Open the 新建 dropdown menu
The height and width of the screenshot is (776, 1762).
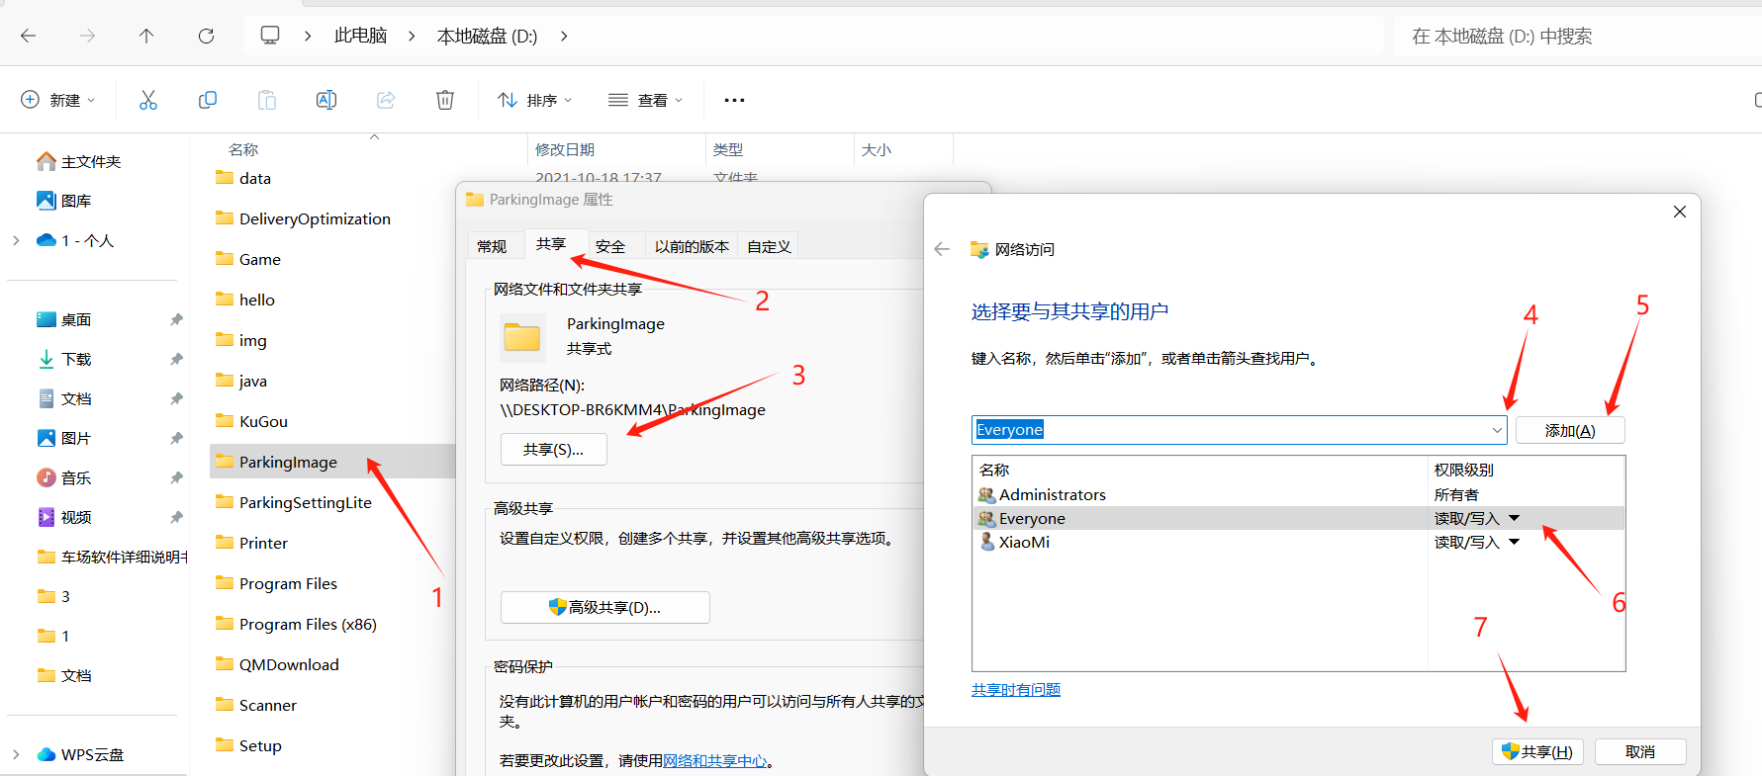58,100
